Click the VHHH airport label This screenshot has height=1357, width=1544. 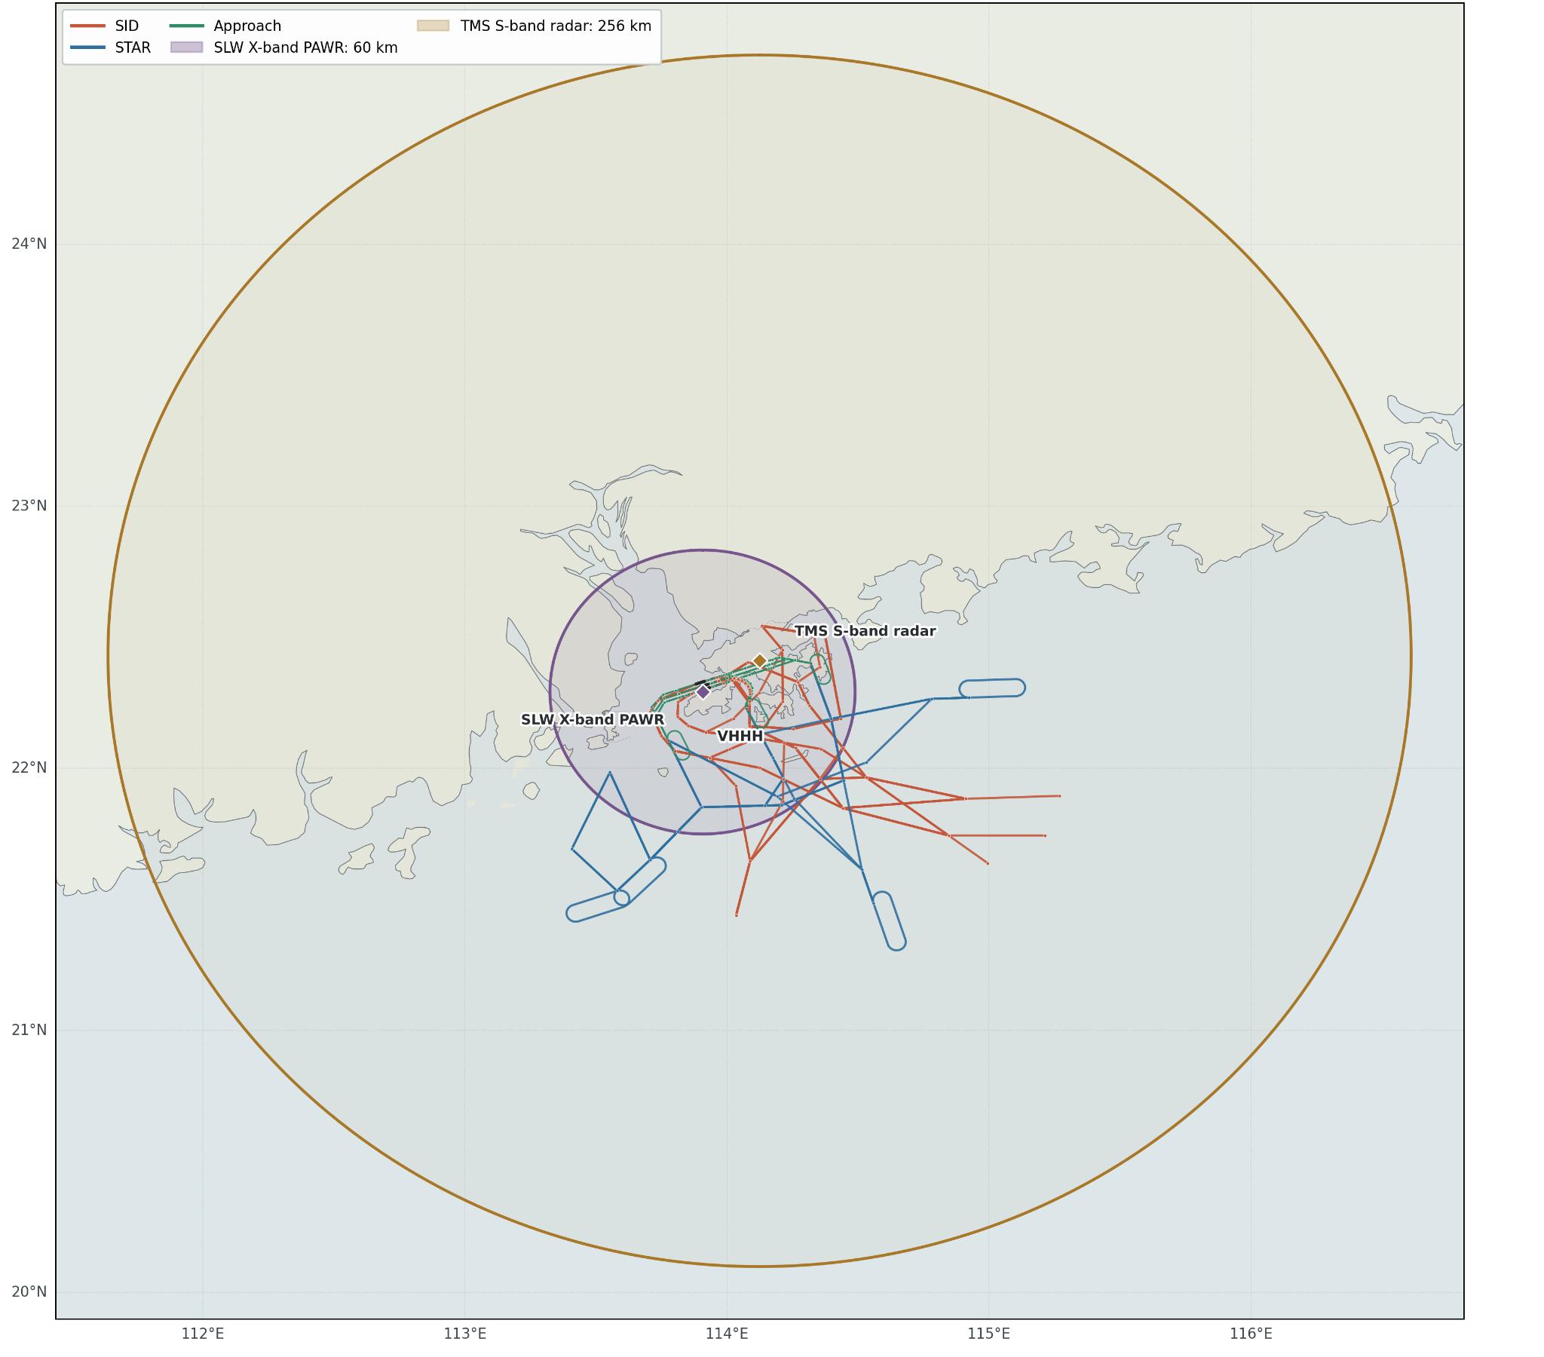(740, 736)
